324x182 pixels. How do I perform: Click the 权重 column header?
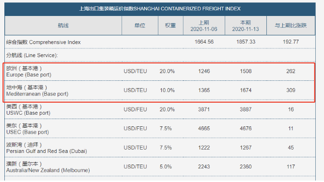point(170,26)
